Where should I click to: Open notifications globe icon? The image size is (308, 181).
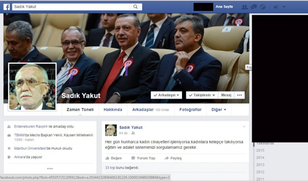click(263, 7)
